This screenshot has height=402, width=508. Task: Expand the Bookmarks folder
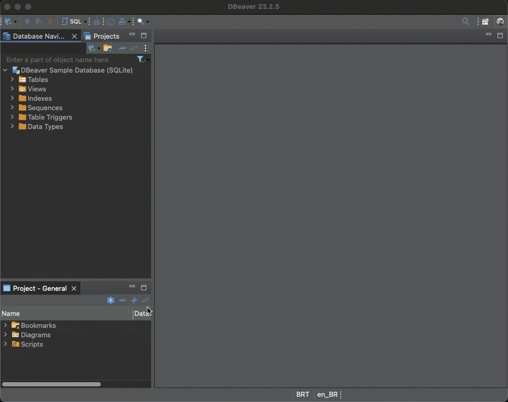pyautogui.click(x=6, y=325)
